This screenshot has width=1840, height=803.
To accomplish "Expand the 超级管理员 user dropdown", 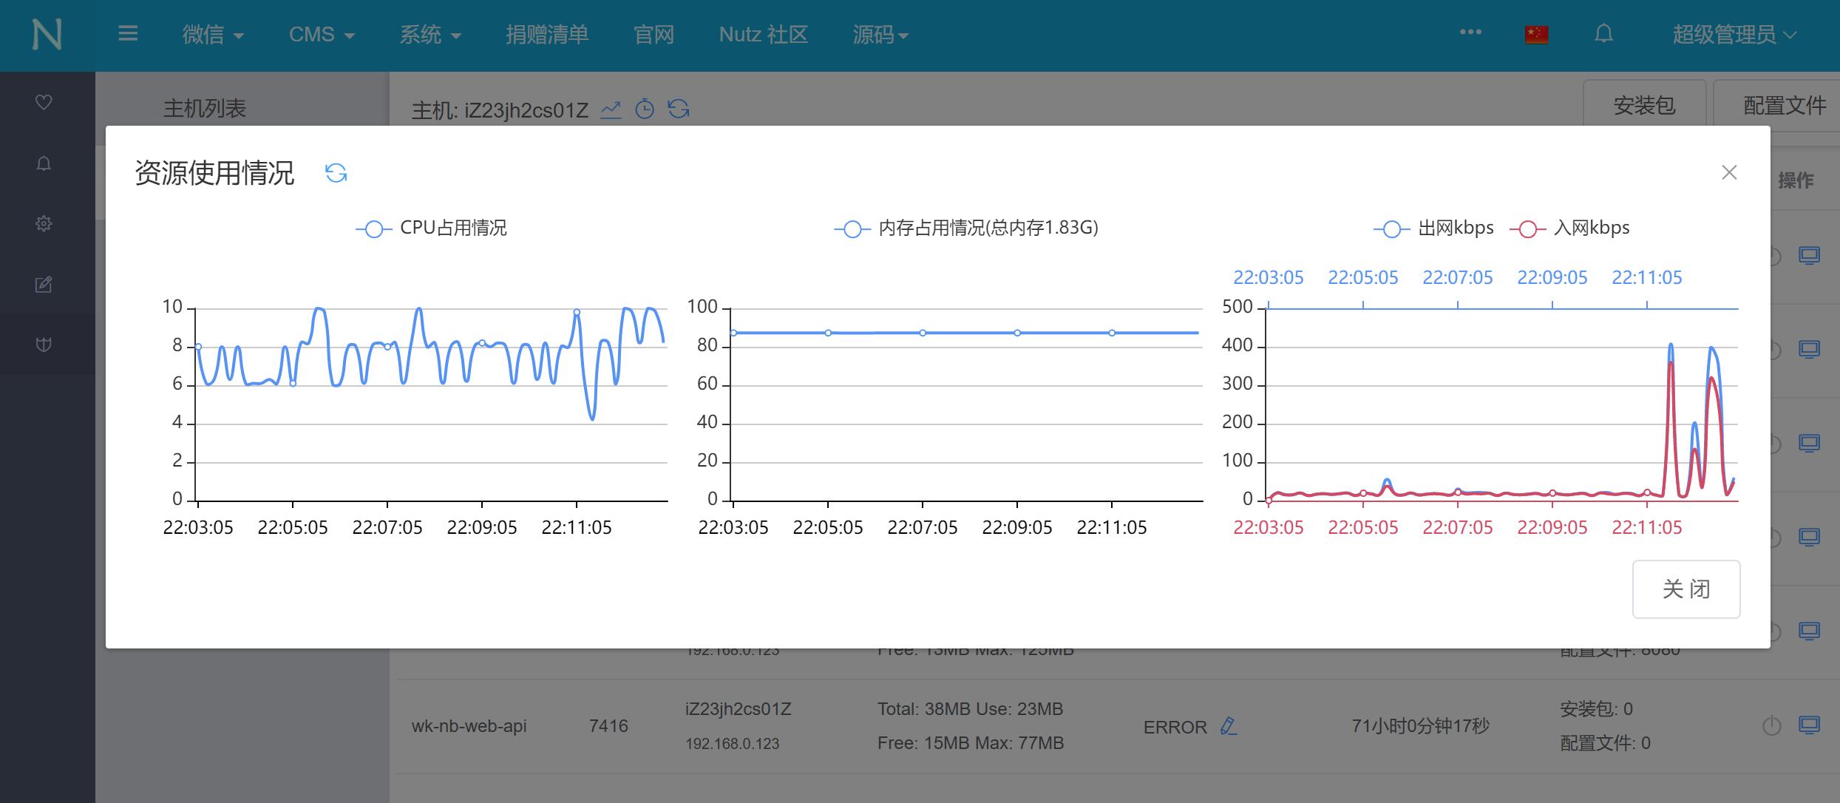I will [x=1734, y=35].
